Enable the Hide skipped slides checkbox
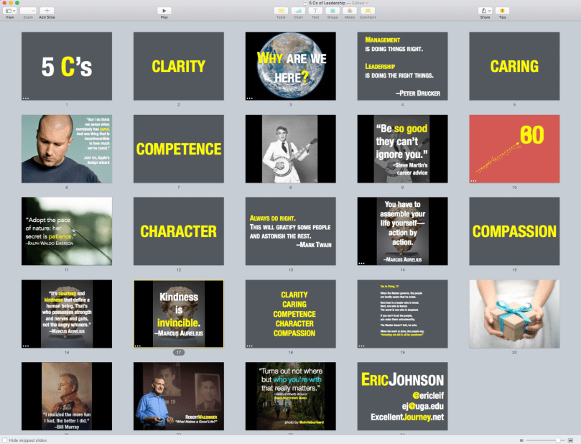This screenshot has height=444, width=581. coord(5,439)
